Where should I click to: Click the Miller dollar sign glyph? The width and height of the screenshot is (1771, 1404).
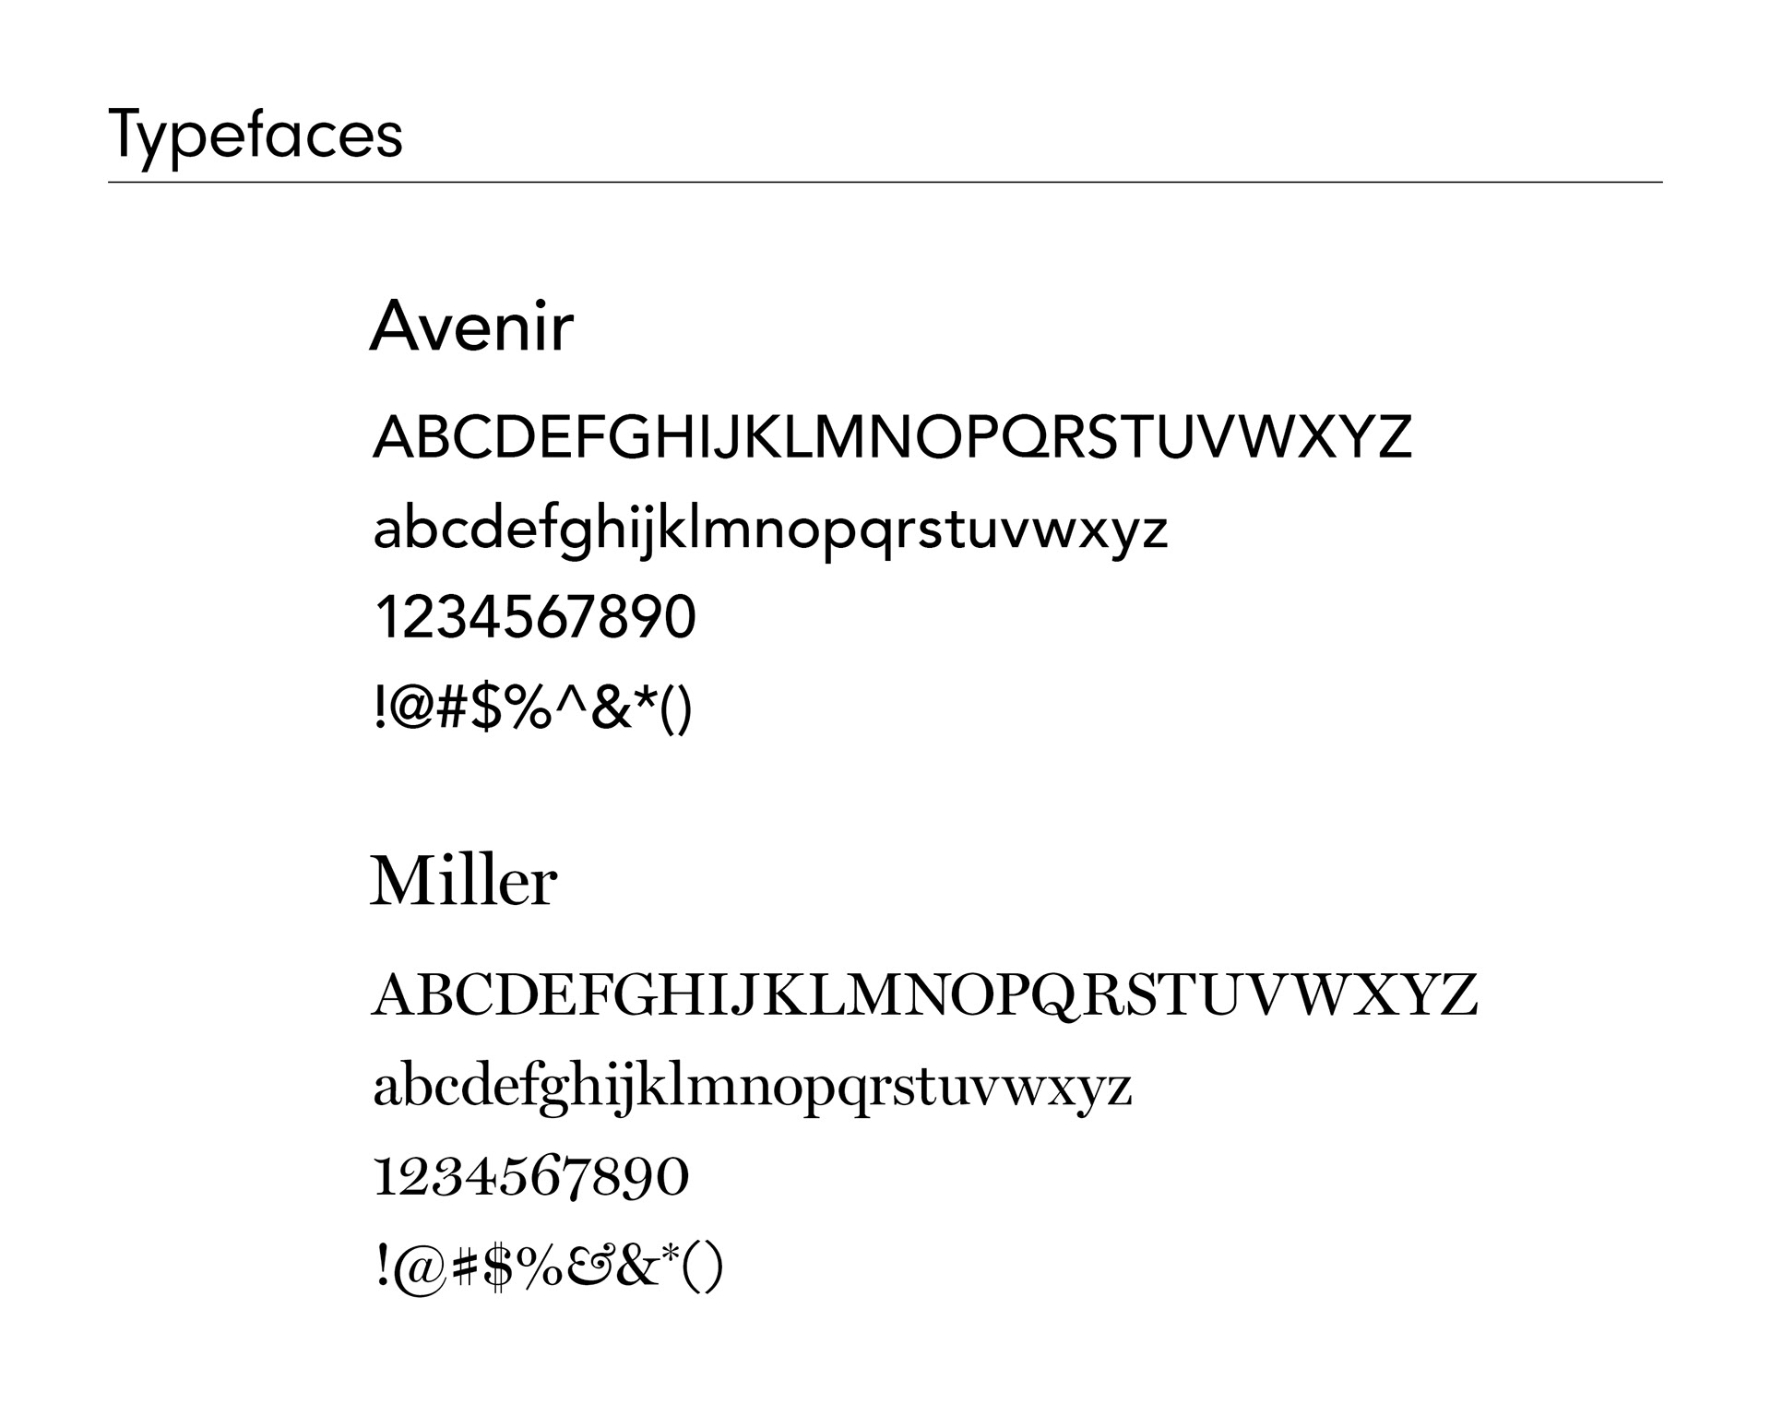[x=496, y=1267]
